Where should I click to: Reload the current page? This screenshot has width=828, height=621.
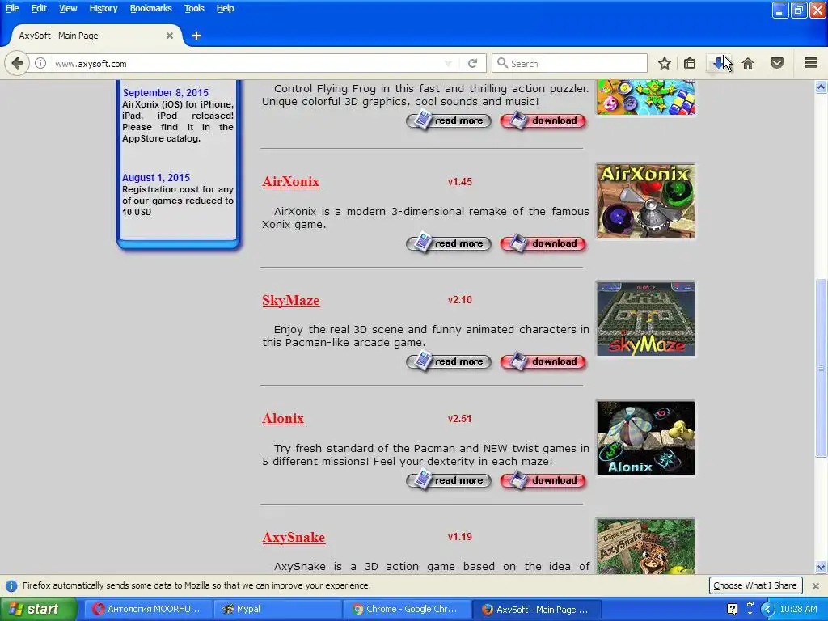472,63
